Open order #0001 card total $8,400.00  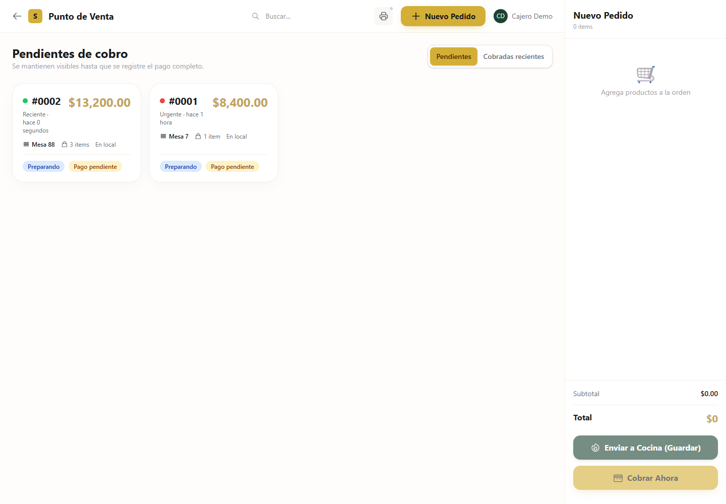[x=214, y=133]
